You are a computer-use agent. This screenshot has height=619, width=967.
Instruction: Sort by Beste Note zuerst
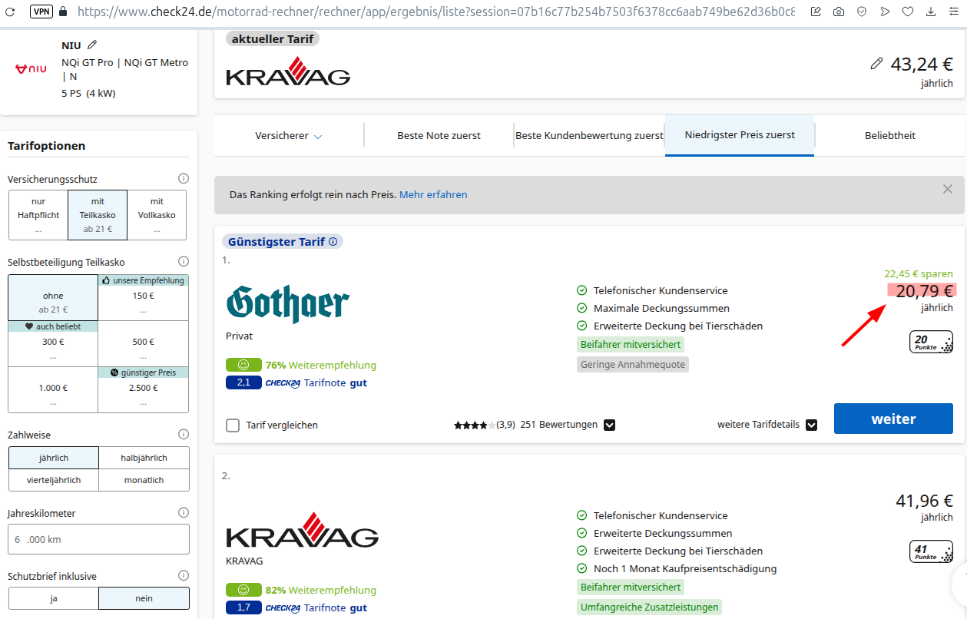coord(439,136)
